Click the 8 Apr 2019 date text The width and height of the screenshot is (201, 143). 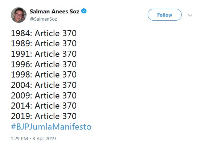(44, 139)
